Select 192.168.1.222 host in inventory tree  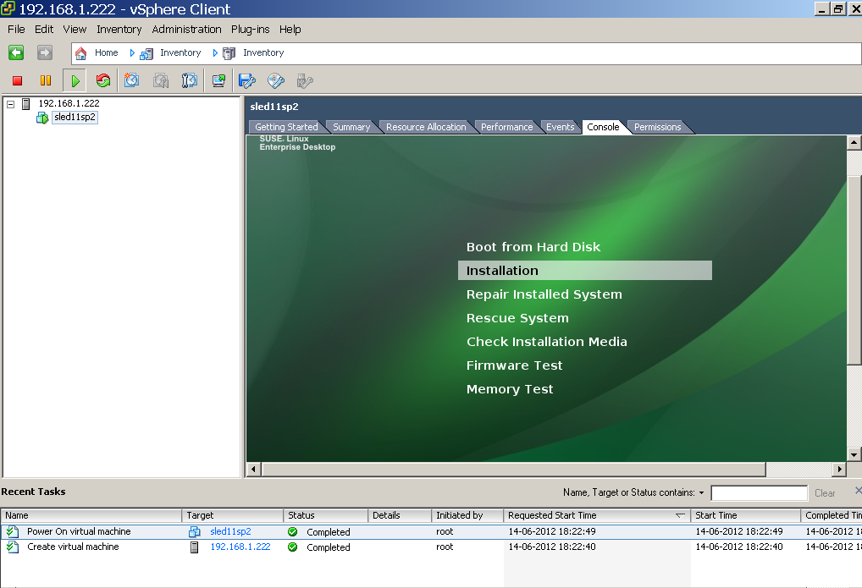click(x=69, y=103)
